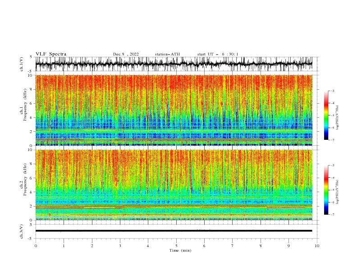Screen dimensions: 357x276
Task: Click the '-7' value on ch.1 colorbar
Action: click(x=333, y=140)
